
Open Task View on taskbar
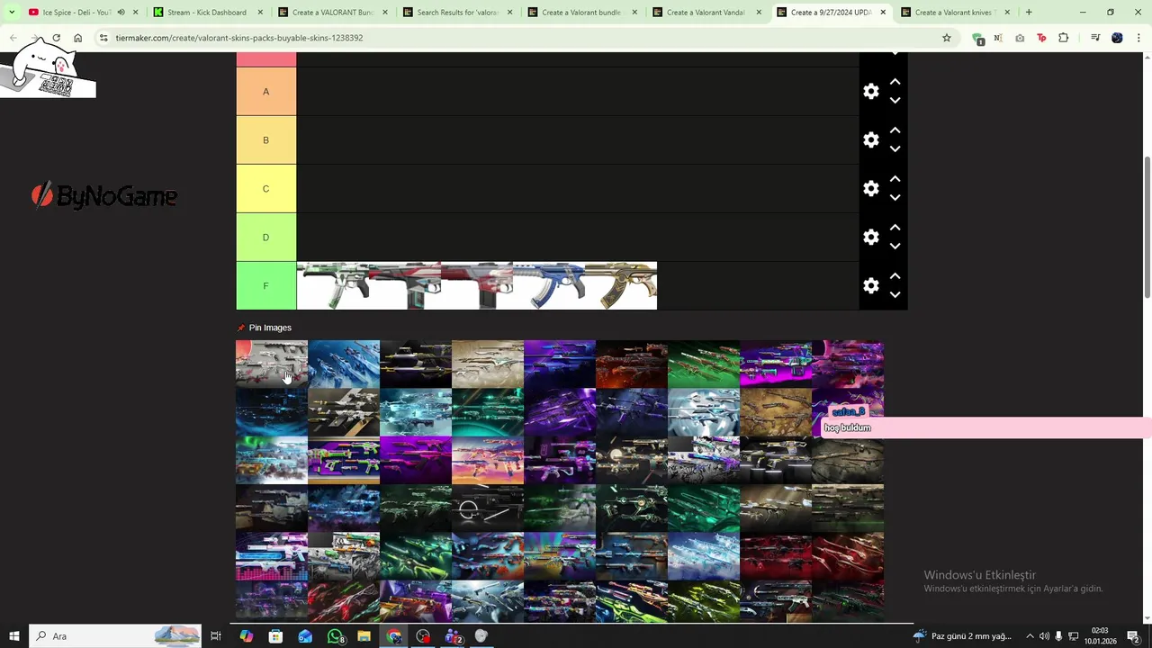[216, 636]
